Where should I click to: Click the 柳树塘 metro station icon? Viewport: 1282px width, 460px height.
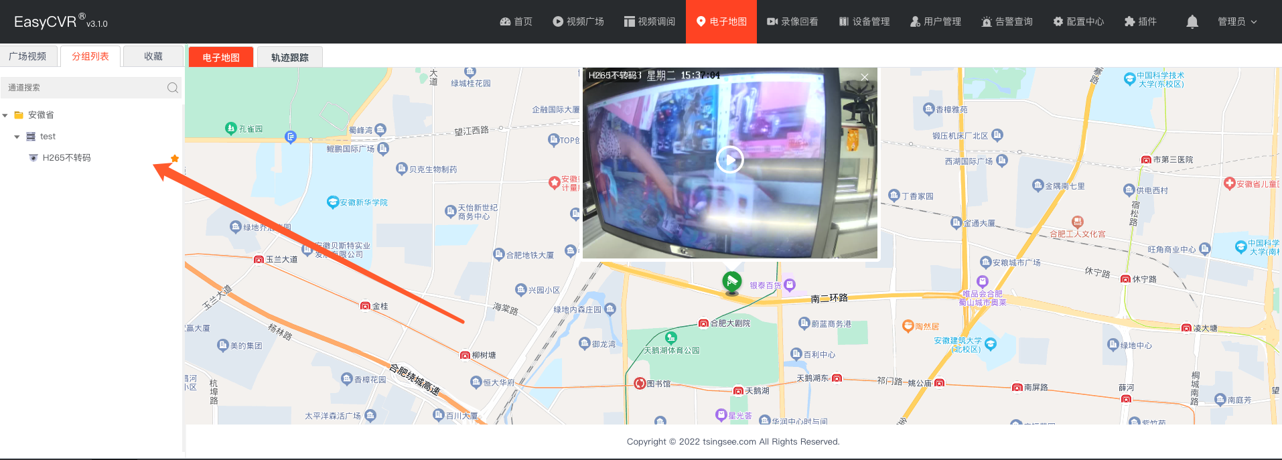(465, 356)
